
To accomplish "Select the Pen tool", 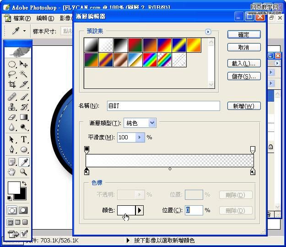I will 12,149.
